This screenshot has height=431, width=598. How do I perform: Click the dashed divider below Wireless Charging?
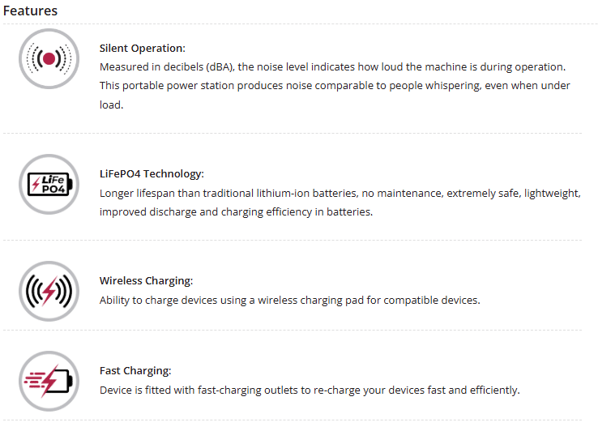click(292, 330)
